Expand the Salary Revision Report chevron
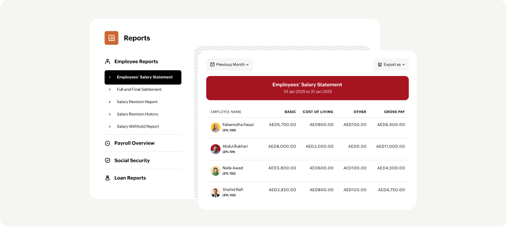The image size is (507, 227). point(110,102)
